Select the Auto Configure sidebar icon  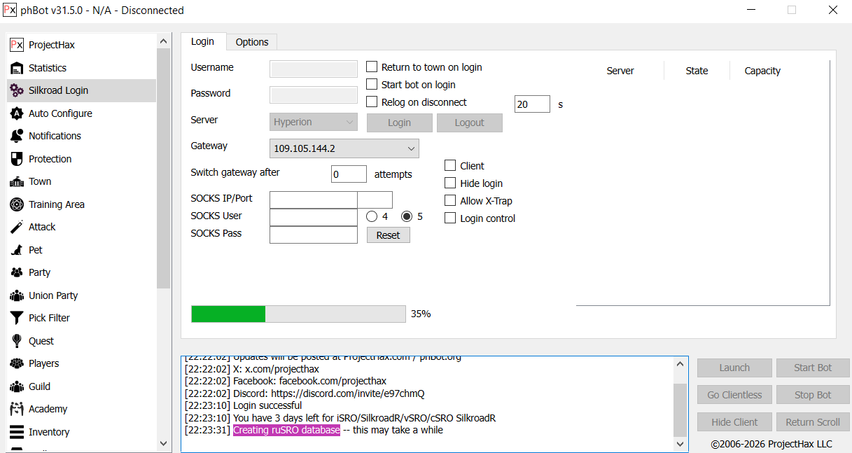(17, 113)
